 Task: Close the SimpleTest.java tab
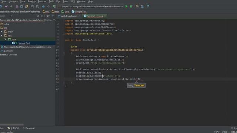click(x=105, y=16)
